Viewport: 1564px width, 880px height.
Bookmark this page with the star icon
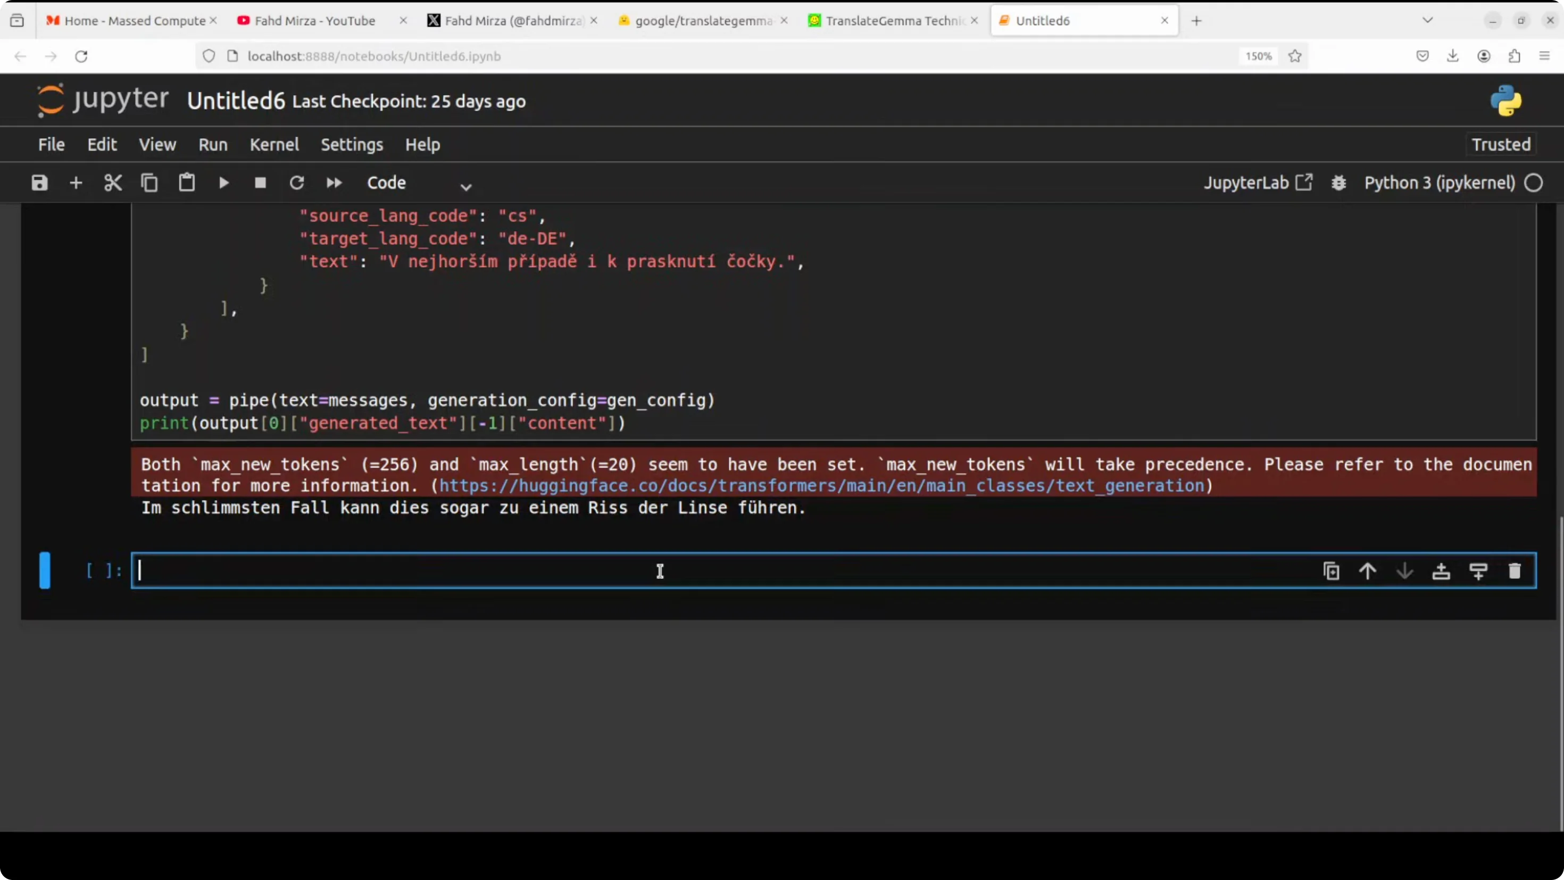tap(1294, 56)
